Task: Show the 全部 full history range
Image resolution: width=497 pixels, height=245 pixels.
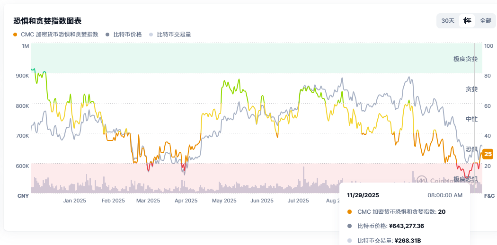Action: tap(486, 21)
